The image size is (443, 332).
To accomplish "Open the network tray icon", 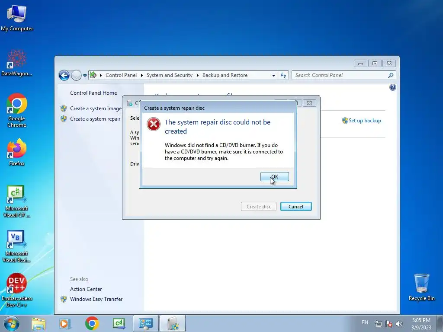I will click(379, 324).
